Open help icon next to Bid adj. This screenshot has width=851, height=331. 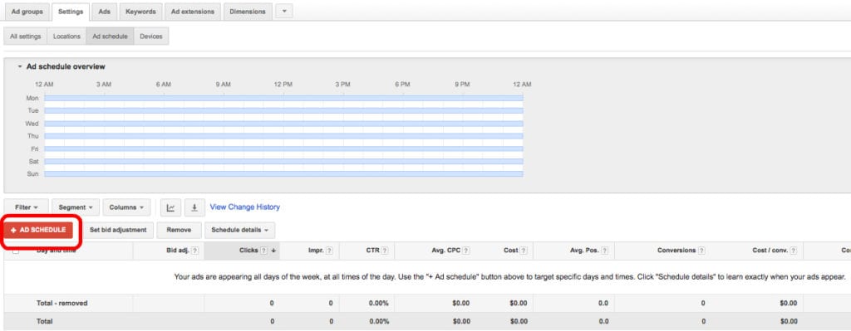[194, 251]
